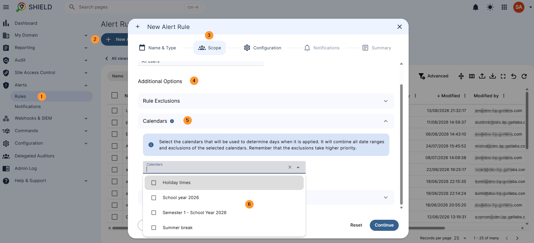Open the apps grid launcher
Image resolution: width=534 pixels, height=243 pixels.
pyautogui.click(x=504, y=7)
